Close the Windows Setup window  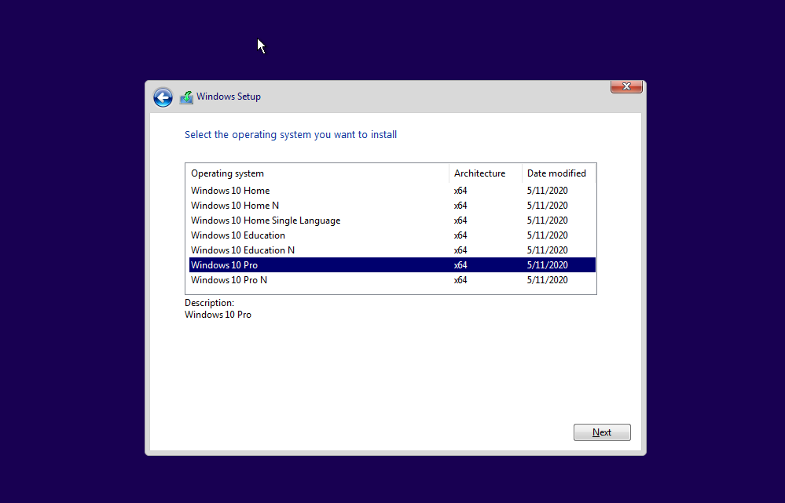[625, 87]
